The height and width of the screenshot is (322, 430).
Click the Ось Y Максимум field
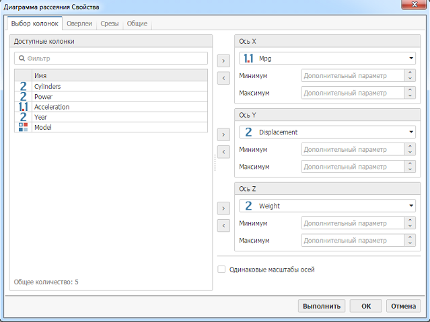[353, 167]
